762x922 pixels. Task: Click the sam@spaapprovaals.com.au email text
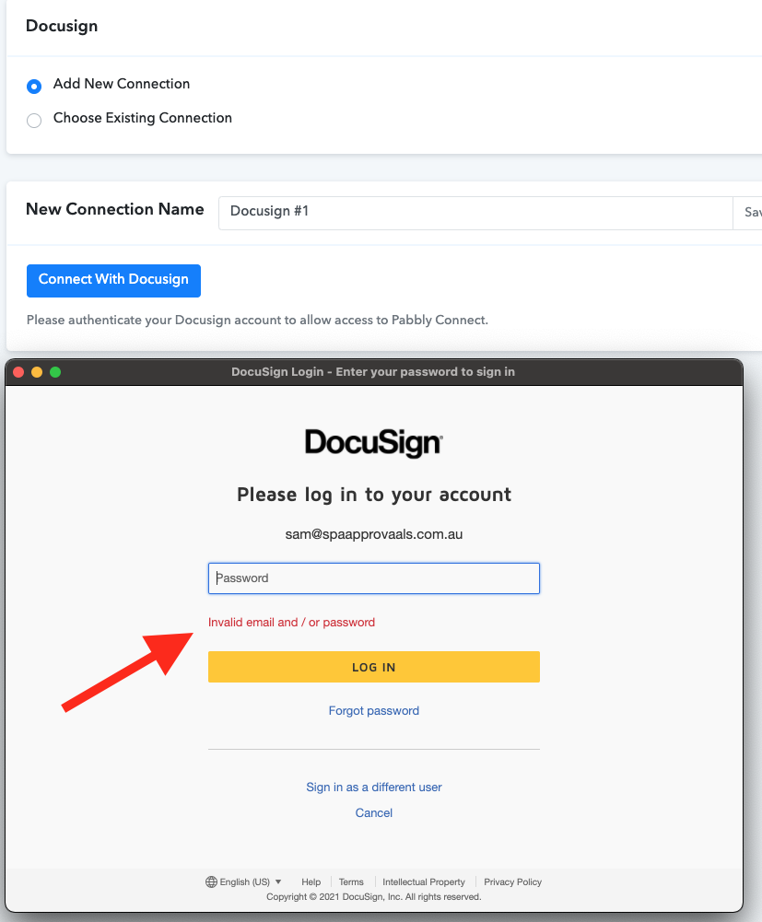coord(374,534)
